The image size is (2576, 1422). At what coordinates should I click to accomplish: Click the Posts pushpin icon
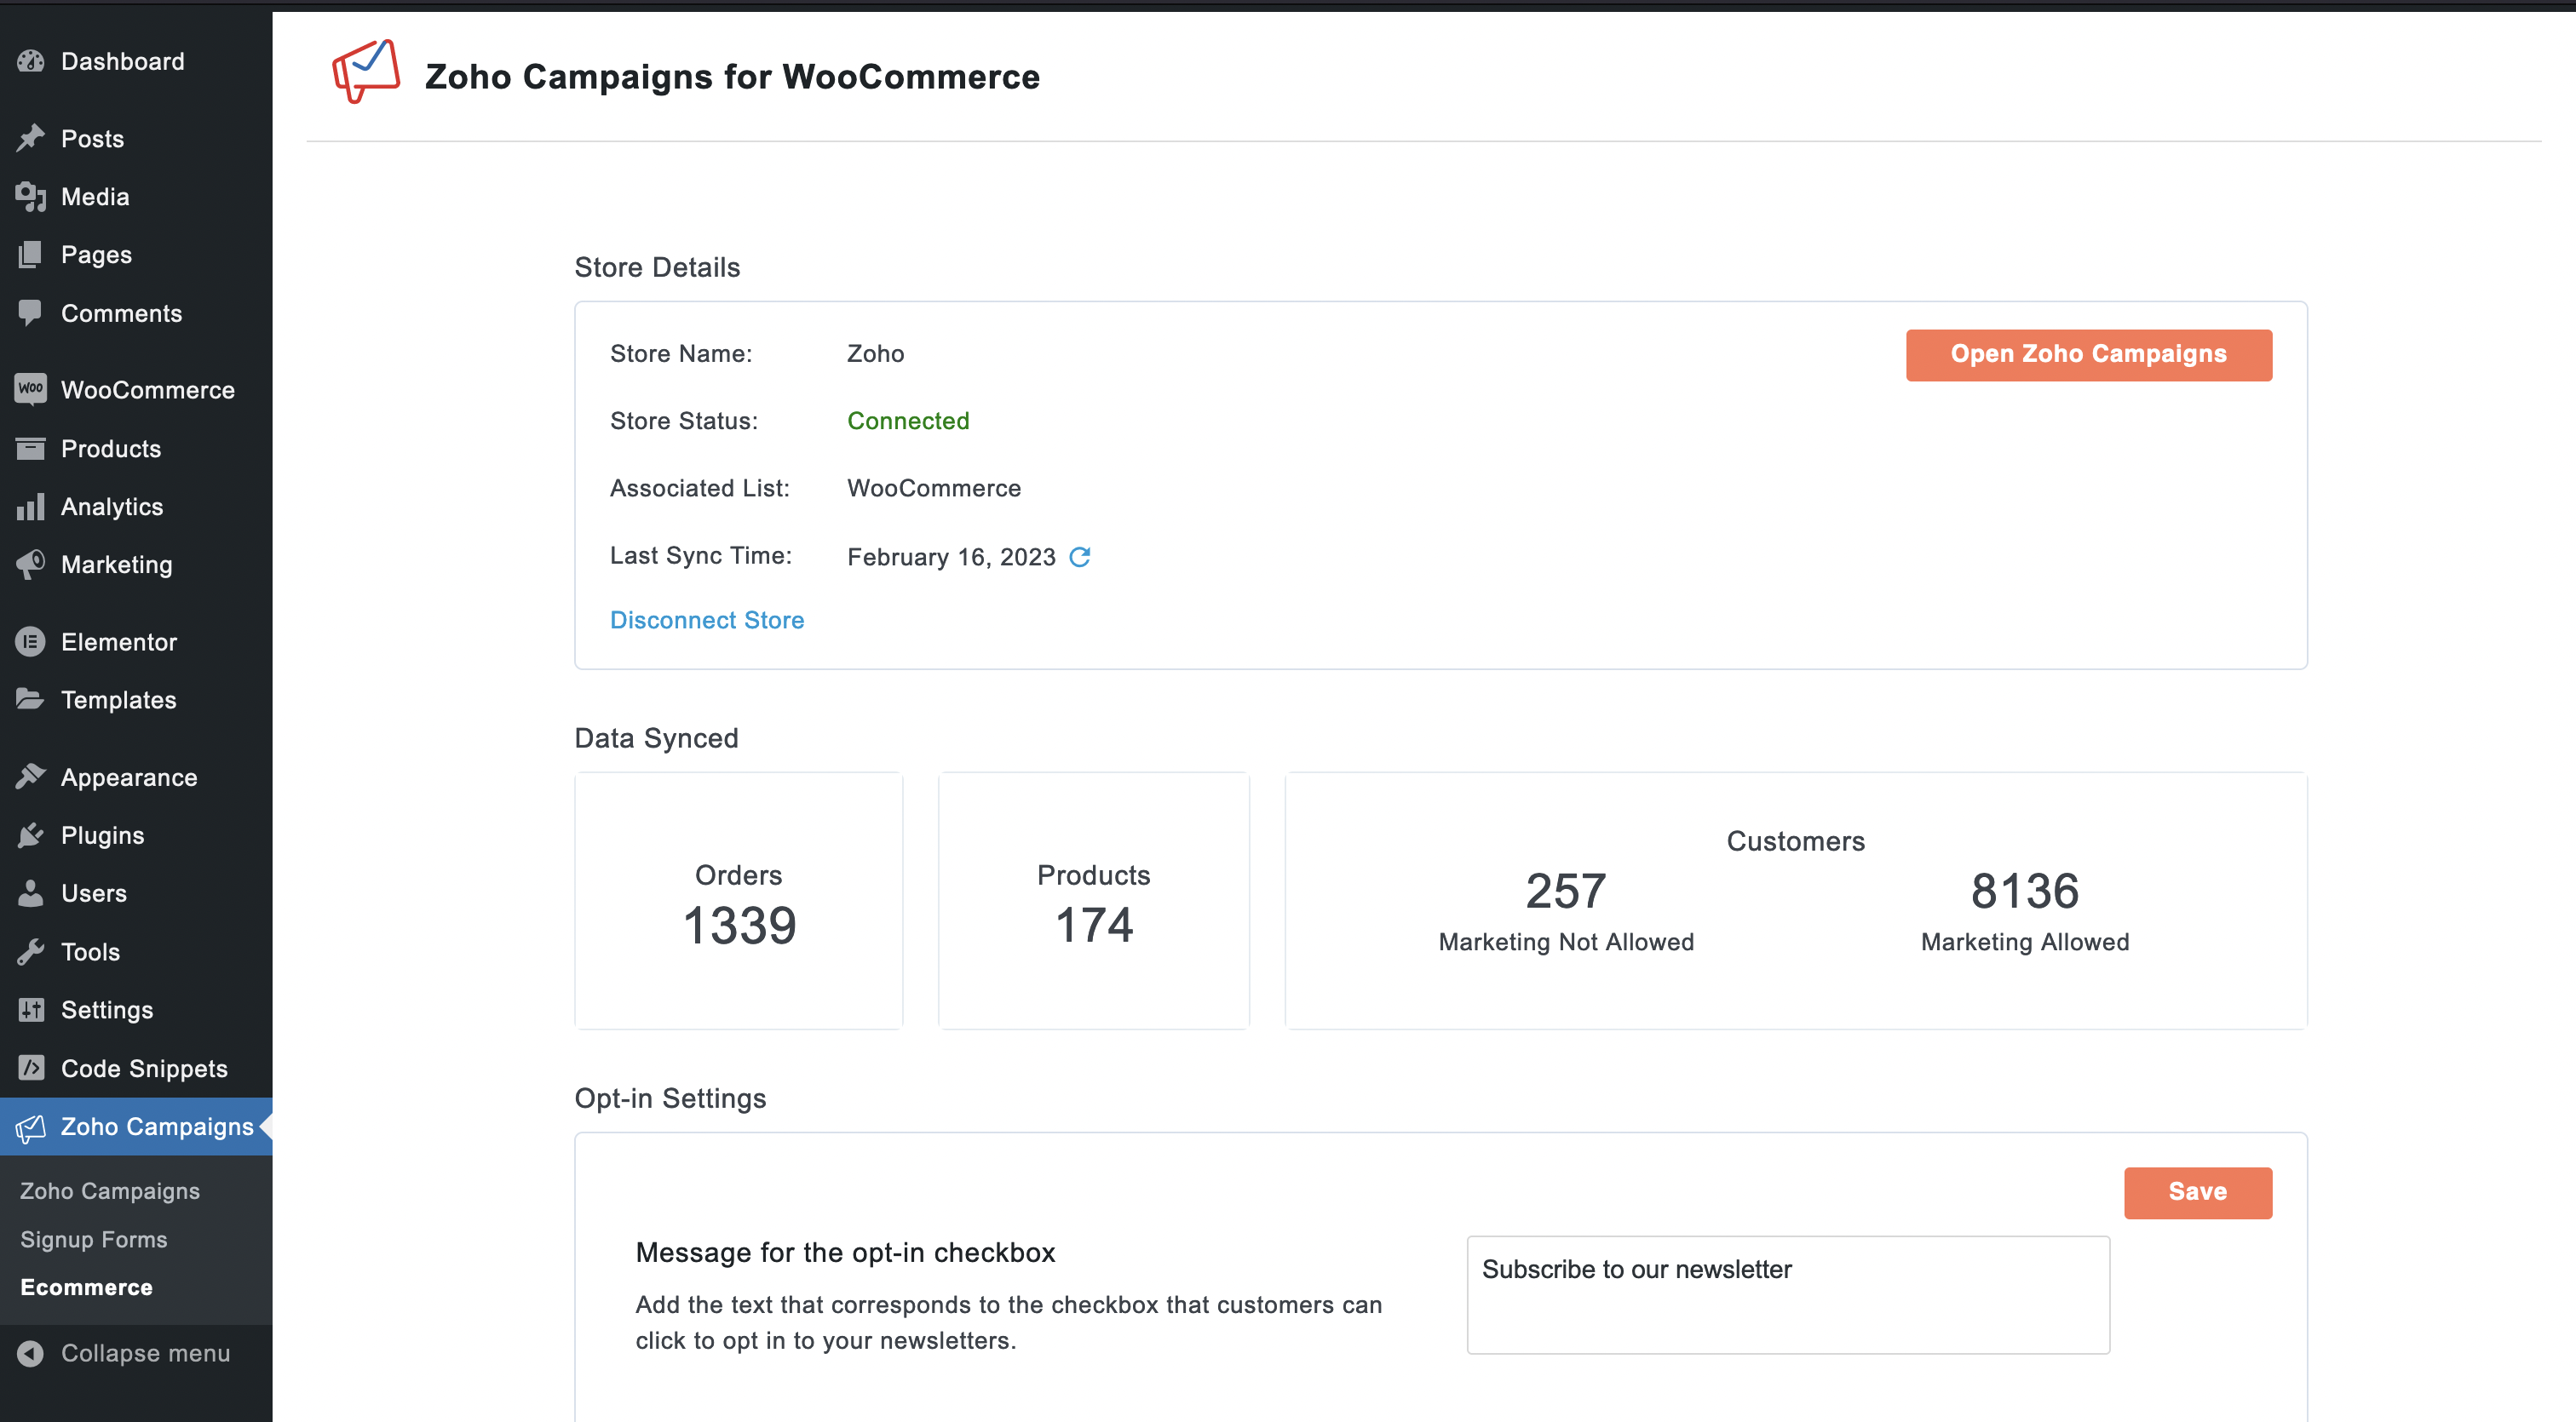[x=31, y=138]
